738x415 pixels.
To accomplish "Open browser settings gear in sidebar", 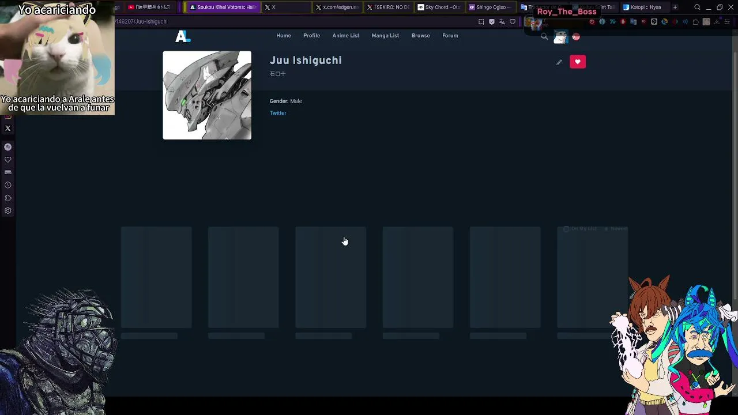I will [x=8, y=210].
